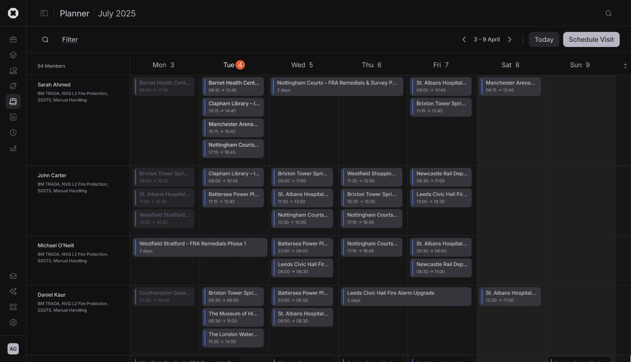
Task: Open the stacked documents icon in sidebar
Action: click(x=13, y=86)
